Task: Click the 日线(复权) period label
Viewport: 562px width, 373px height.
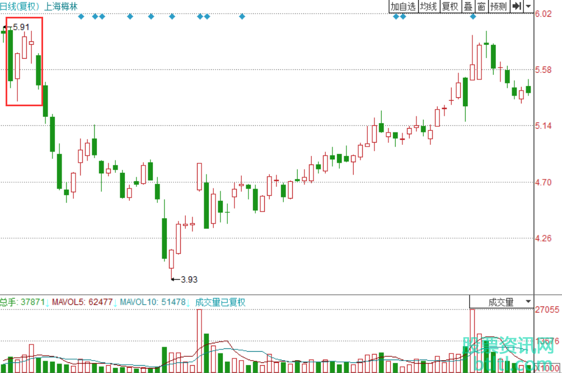Action: coord(20,7)
